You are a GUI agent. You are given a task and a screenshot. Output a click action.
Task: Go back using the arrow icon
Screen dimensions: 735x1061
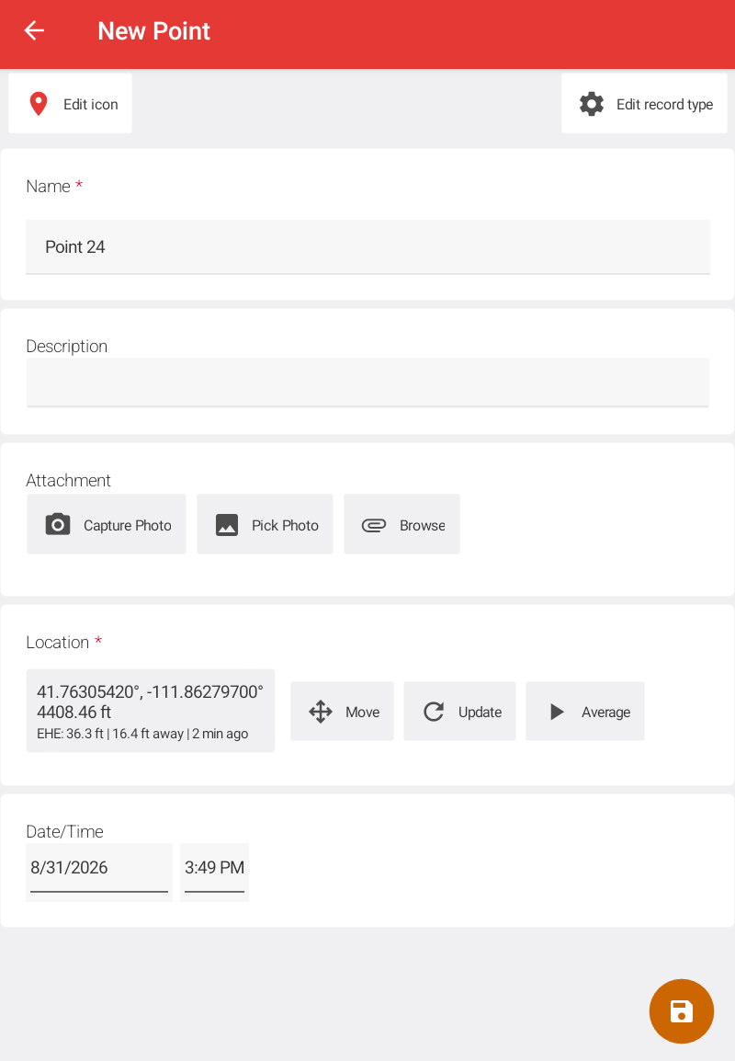pos(34,30)
